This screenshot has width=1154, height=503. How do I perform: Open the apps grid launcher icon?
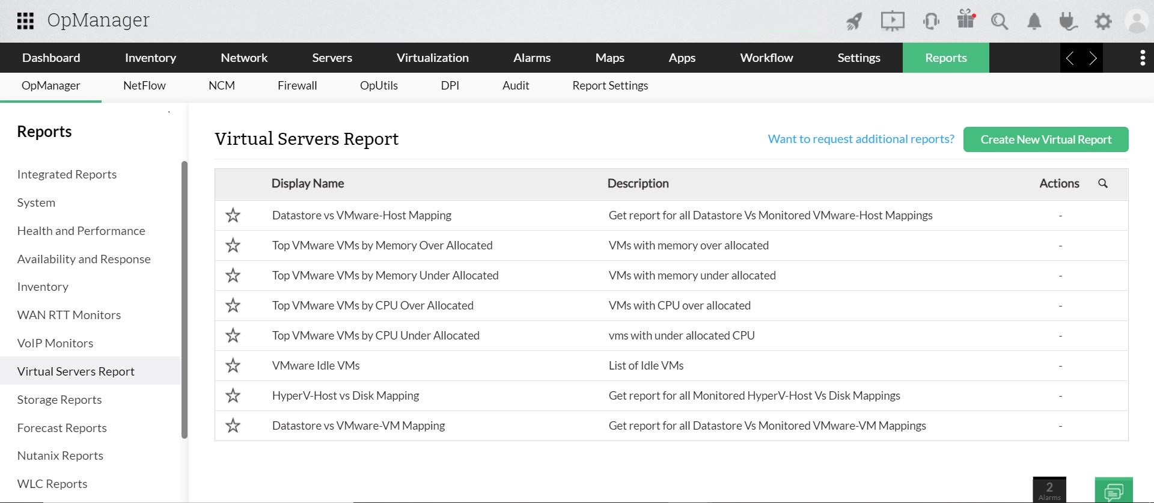point(25,21)
